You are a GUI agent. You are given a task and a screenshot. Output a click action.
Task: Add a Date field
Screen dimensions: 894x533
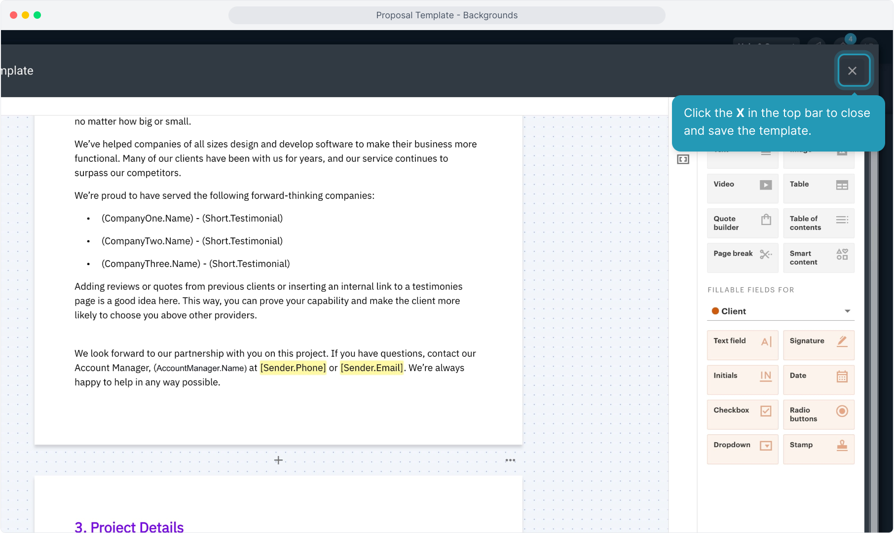point(819,380)
